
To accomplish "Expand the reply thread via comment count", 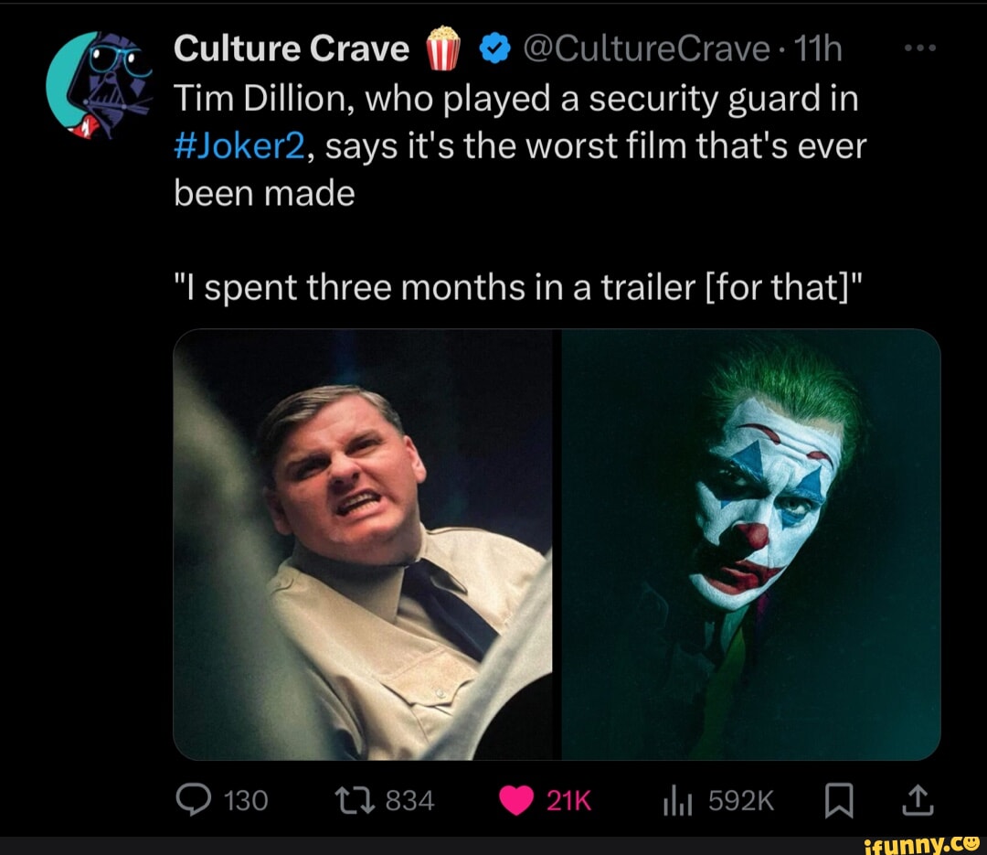I will [242, 799].
